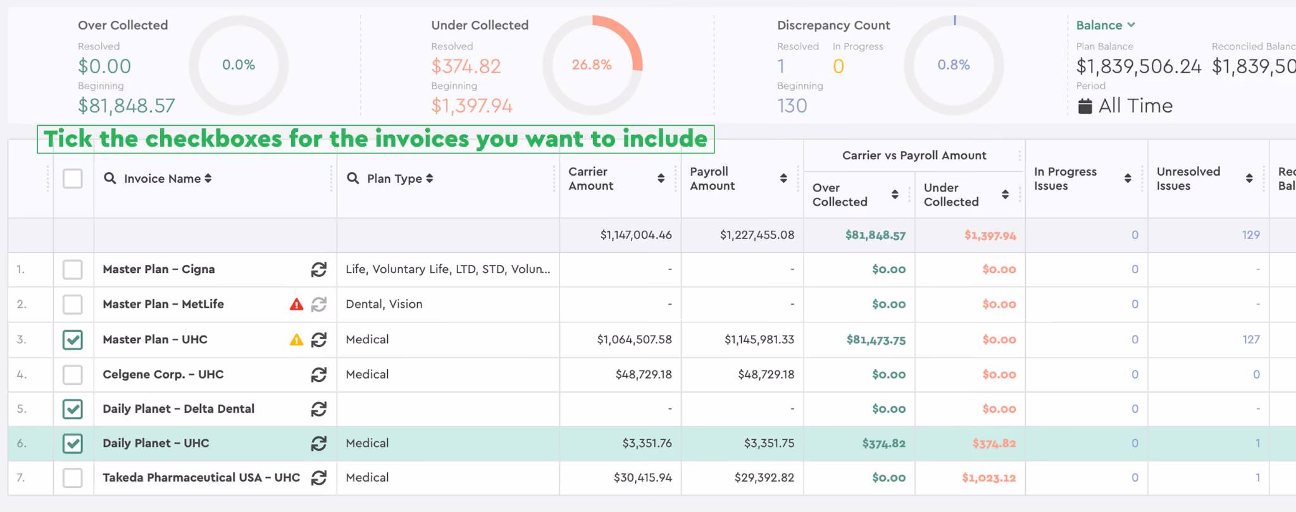Sort the Payroll Amount column
Image resolution: width=1296 pixels, height=512 pixels.
pos(783,179)
